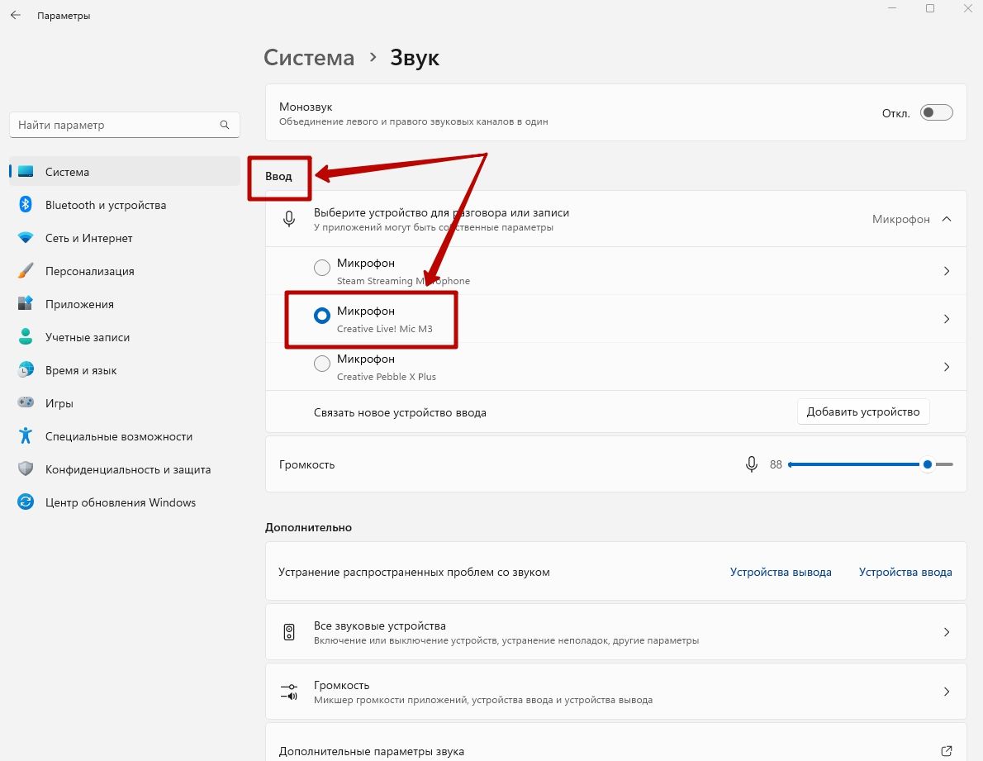The image size is (983, 761).
Task: Click the Все звуковые устройства row
Action: [615, 632]
